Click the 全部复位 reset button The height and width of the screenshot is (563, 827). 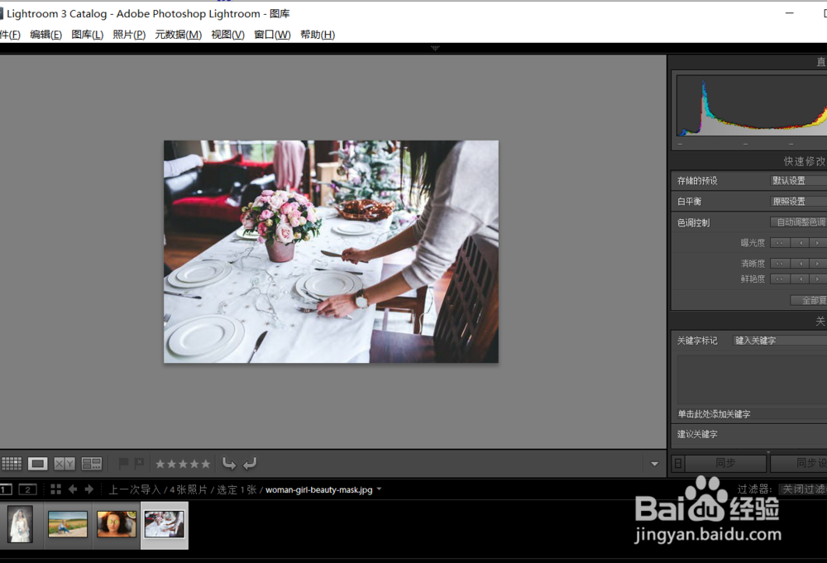[809, 300]
